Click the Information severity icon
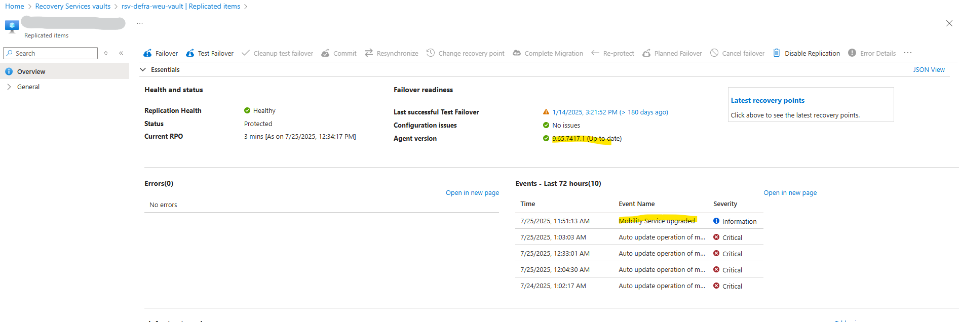Image resolution: width=959 pixels, height=322 pixels. click(x=716, y=221)
